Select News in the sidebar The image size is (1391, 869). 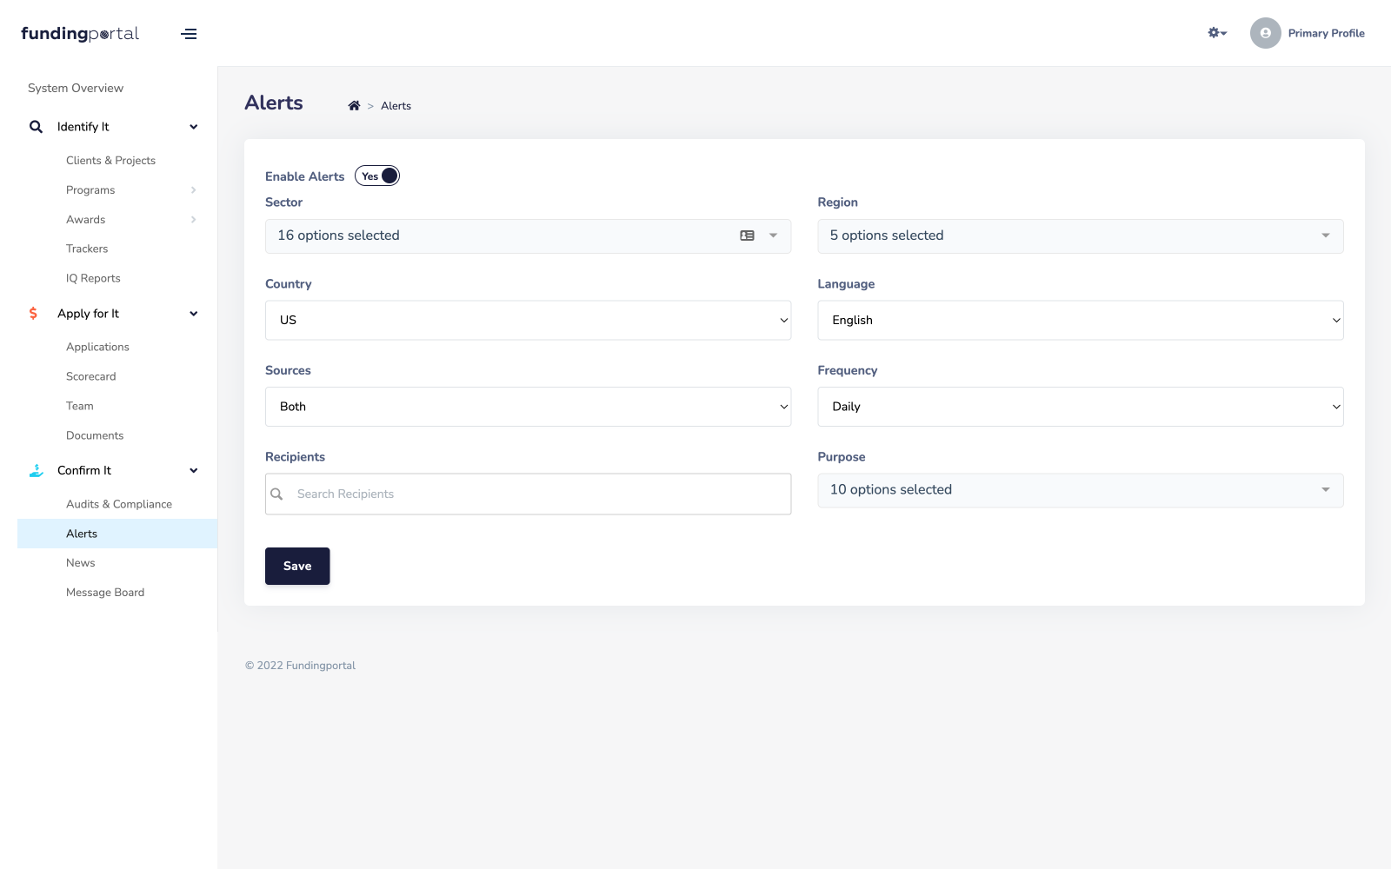[81, 562]
